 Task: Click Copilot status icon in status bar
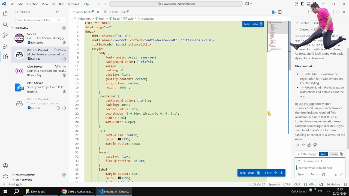tap(321, 185)
